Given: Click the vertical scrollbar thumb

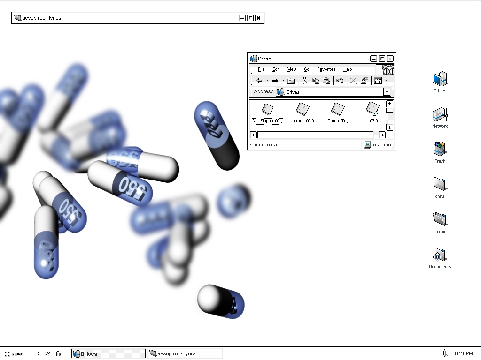Looking at the screenshot, I should coord(389,110).
